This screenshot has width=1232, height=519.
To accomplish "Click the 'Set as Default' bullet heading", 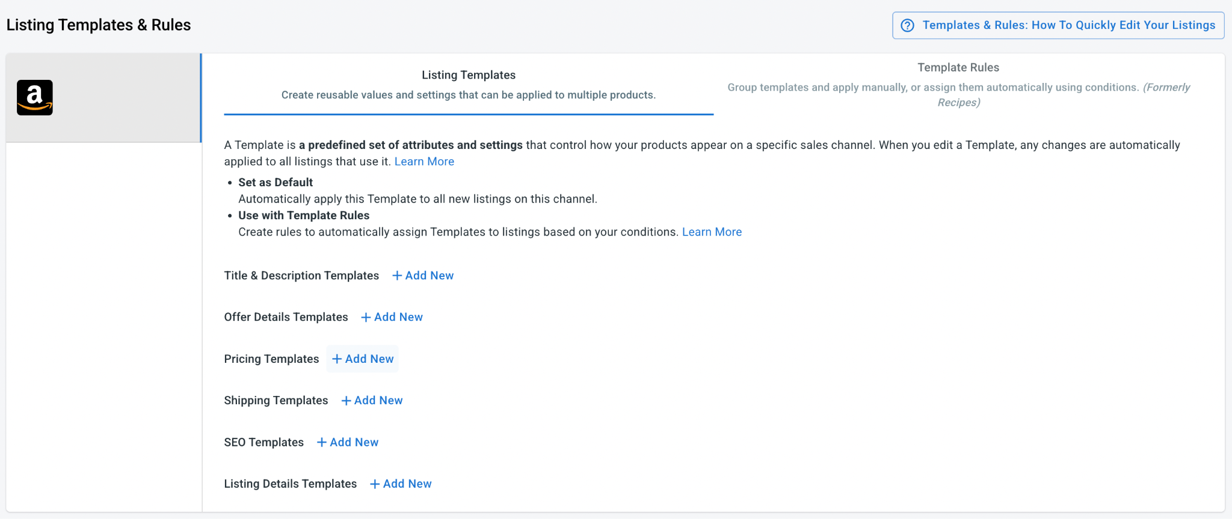I will click(276, 183).
